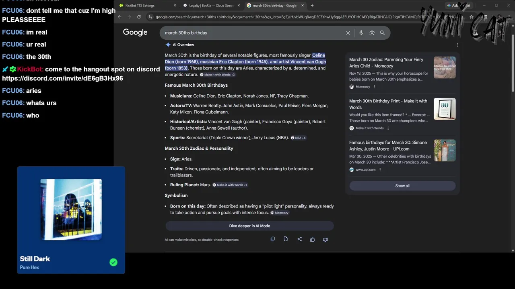Click the 30 birthday print thumbnail
Image resolution: width=515 pixels, height=289 pixels.
[445, 109]
